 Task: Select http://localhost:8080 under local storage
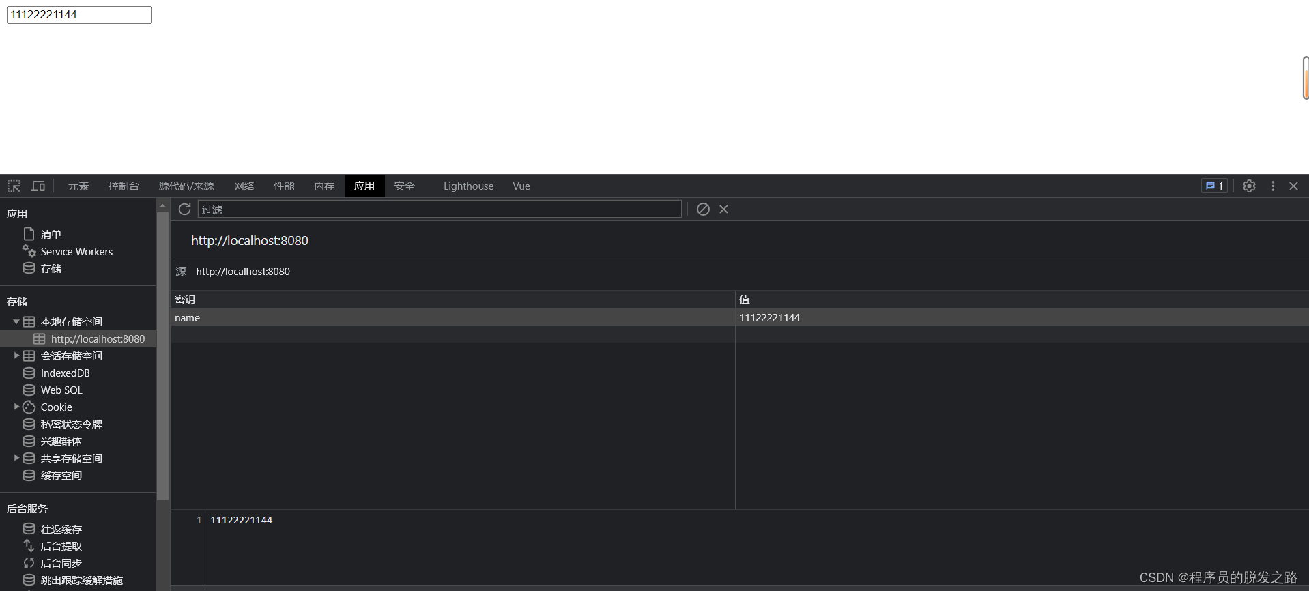98,338
